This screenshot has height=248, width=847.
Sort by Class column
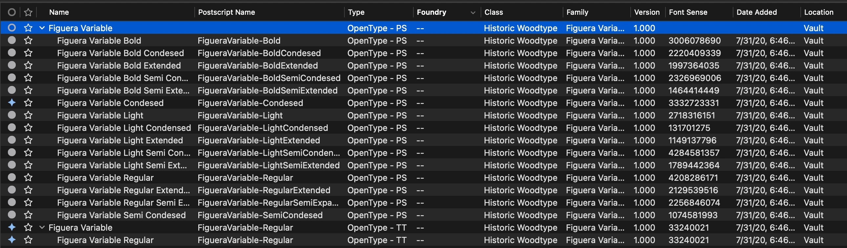493,12
